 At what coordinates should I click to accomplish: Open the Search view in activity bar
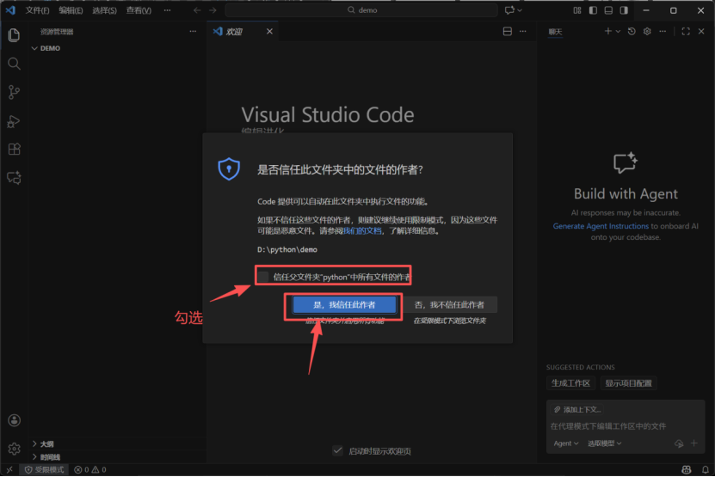click(x=14, y=64)
